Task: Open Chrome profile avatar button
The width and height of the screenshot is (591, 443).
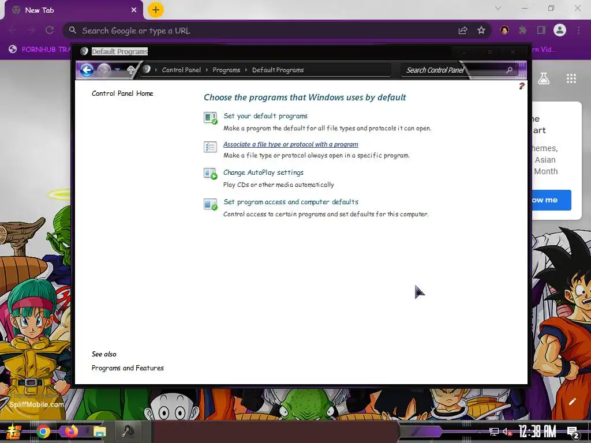Action: tap(560, 30)
